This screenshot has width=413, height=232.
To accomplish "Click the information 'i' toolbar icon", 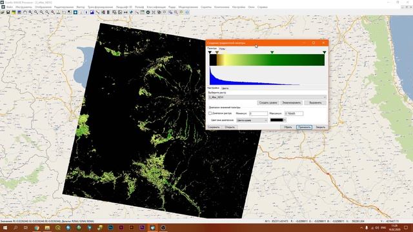I will click(86, 12).
